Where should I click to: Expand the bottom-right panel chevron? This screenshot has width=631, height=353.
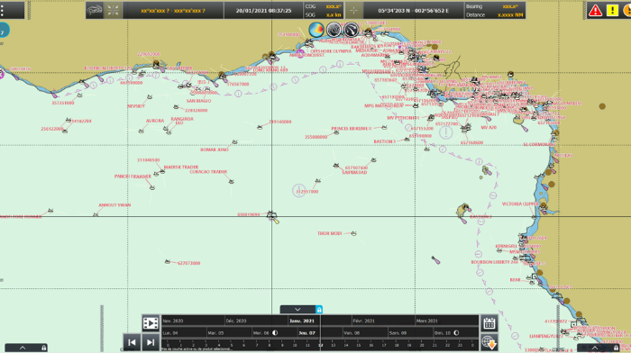595,348
